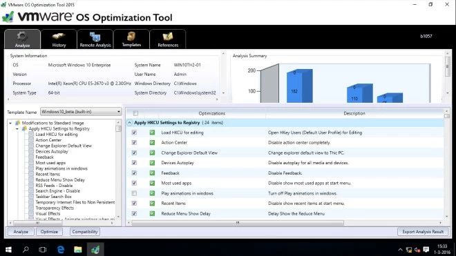
Task: Click the blue 182 bar in the chart
Action: coord(299,86)
